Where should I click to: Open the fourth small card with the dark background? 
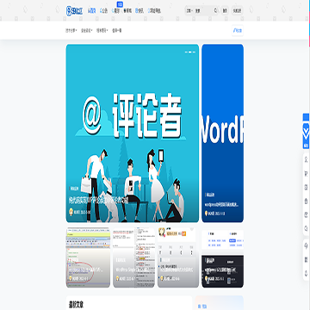coord(222,257)
